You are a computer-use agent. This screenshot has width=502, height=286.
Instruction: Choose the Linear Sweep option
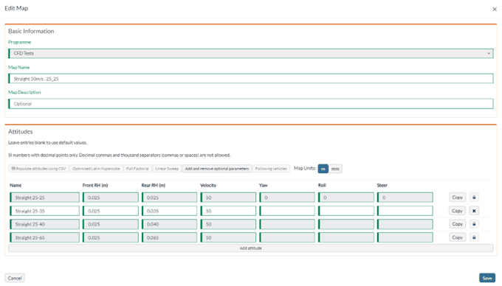167,169
